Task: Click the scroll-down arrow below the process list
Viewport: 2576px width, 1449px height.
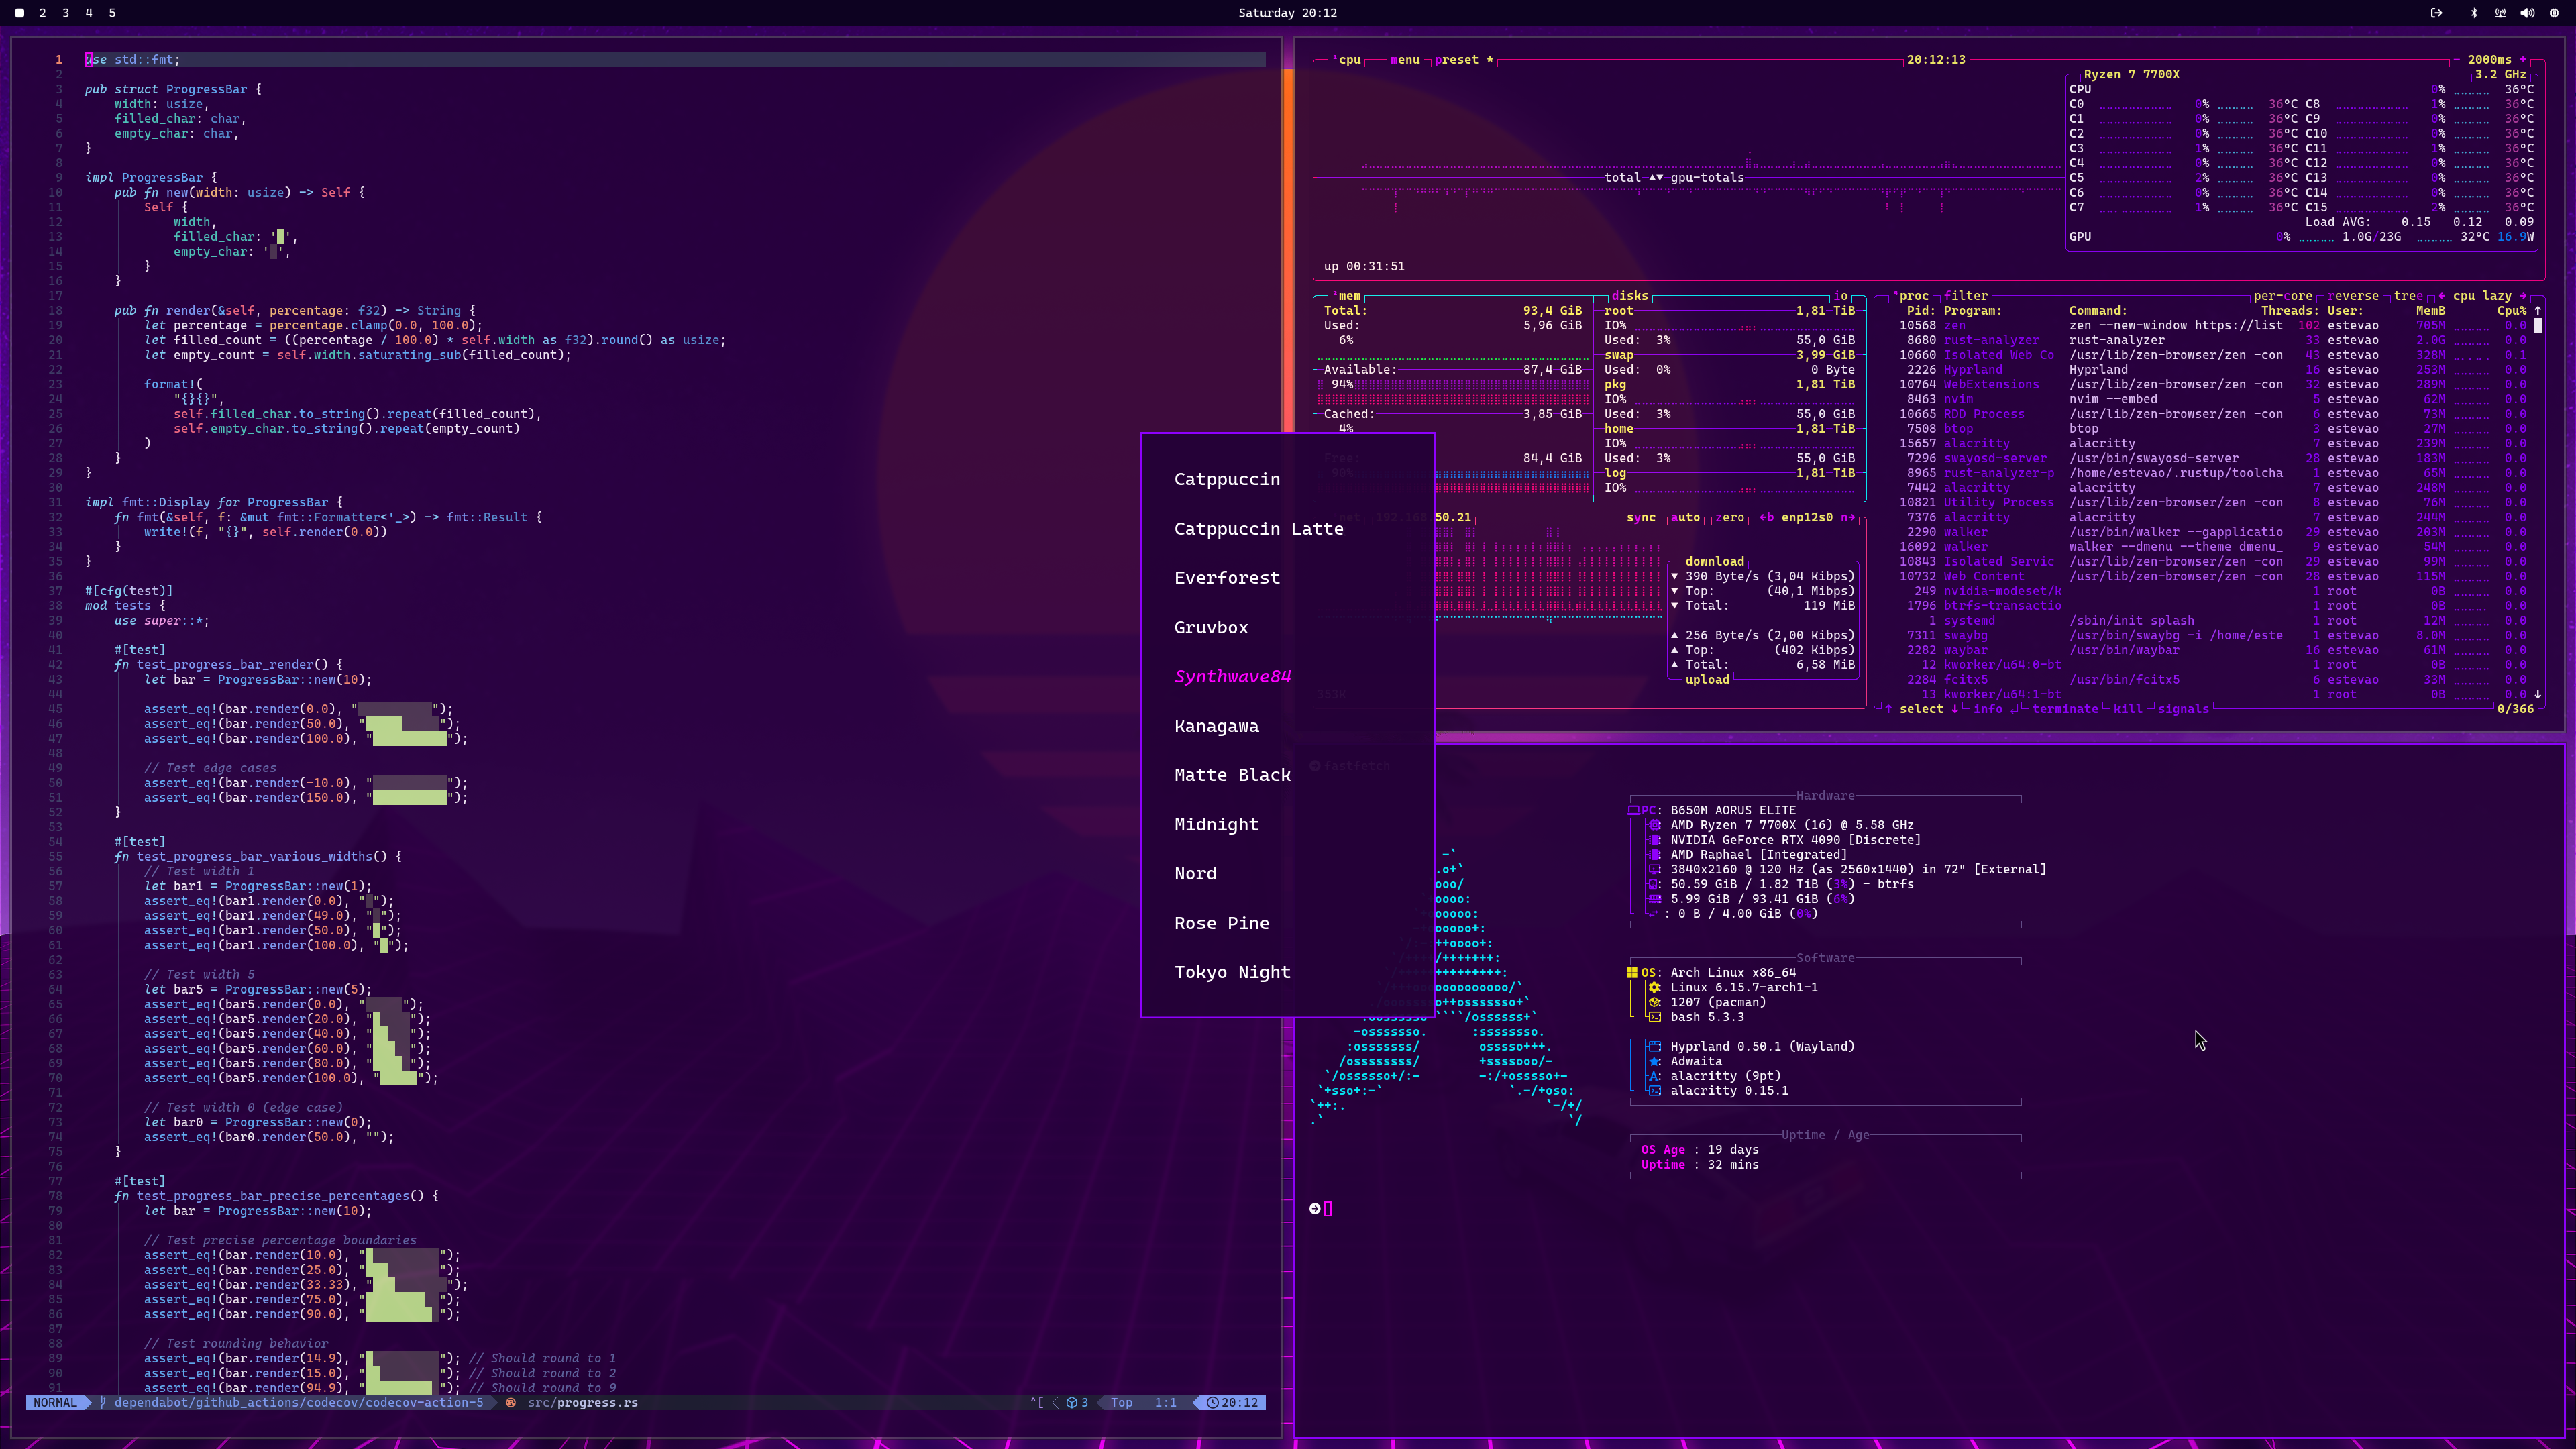Action: (2539, 694)
